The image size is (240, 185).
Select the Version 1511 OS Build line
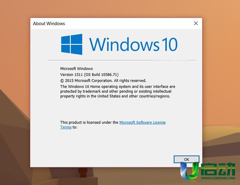click(89, 75)
